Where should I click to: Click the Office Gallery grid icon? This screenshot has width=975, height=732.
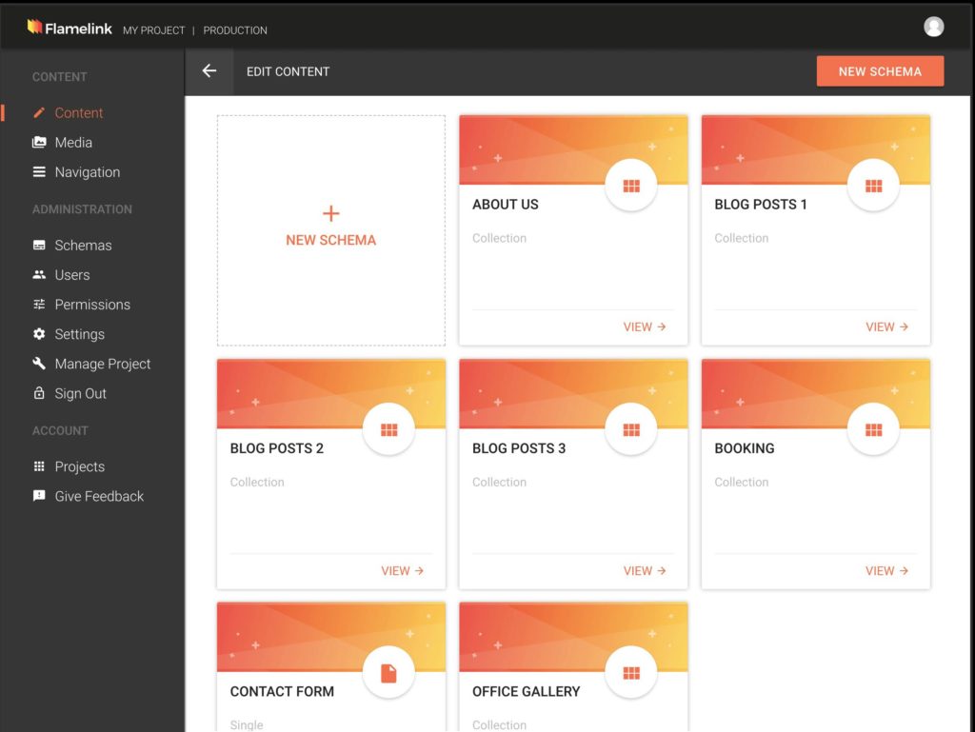point(631,673)
